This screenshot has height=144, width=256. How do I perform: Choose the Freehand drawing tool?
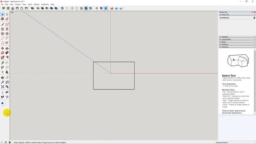7,25
